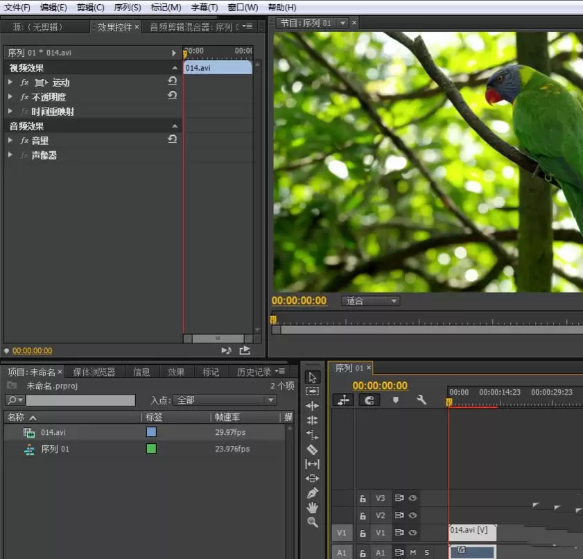Select the Razor tool in the tools panel
The height and width of the screenshot is (559, 583).
point(312,449)
